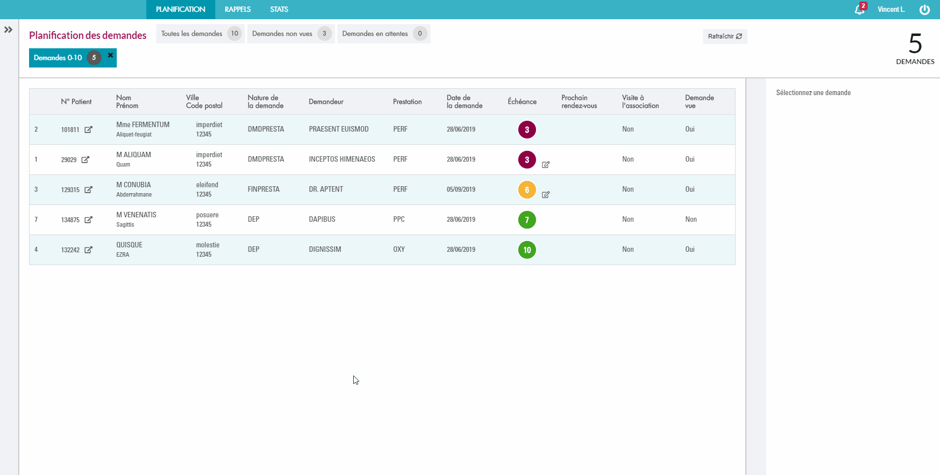Edit échéance for M CONUBIA row
The image size is (940, 475).
(x=545, y=195)
